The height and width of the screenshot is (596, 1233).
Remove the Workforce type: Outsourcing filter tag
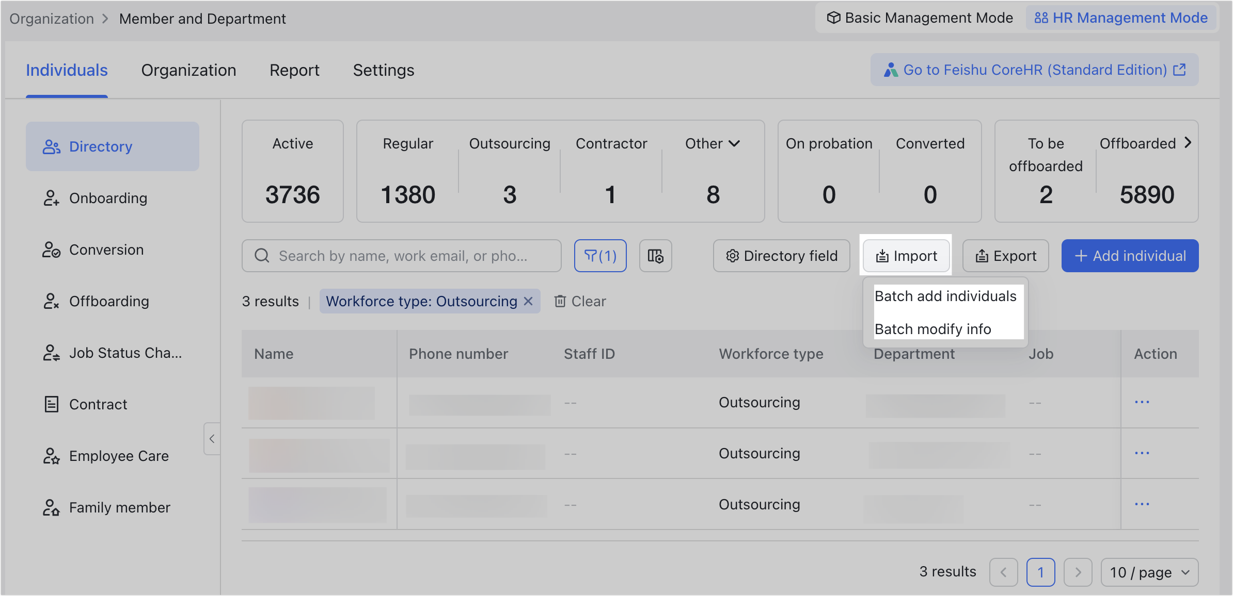tap(528, 301)
